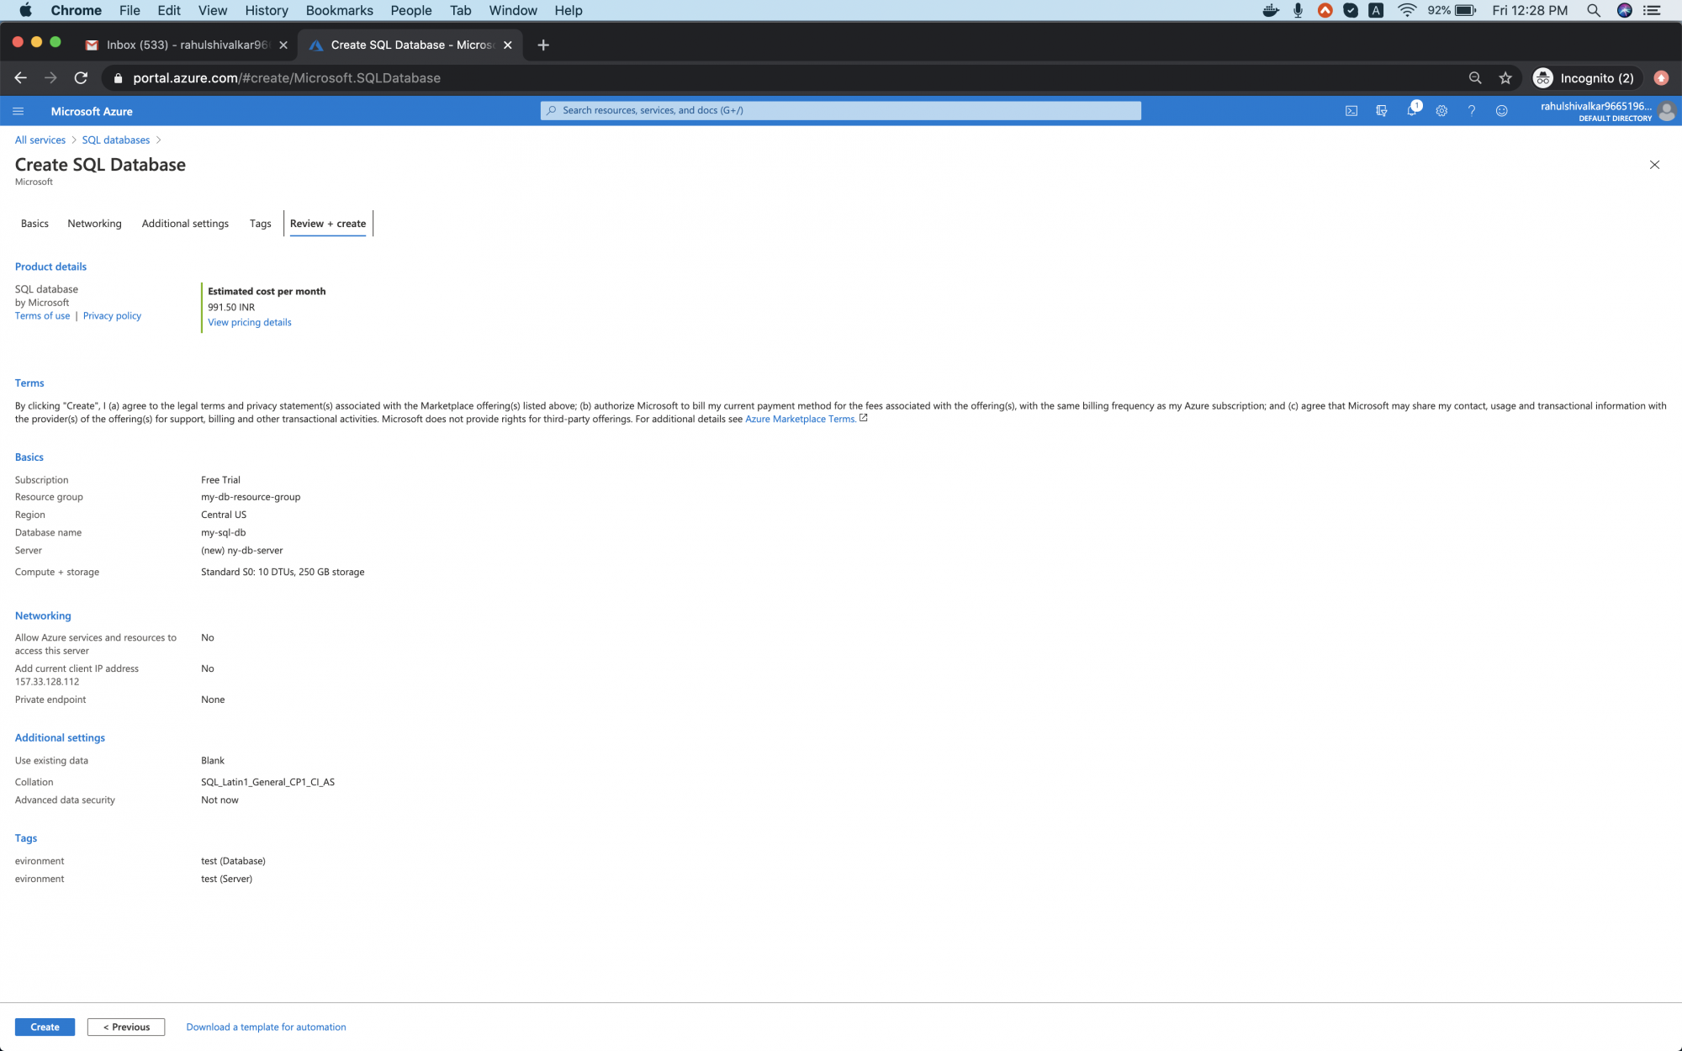
Task: Switch to the Networking tab
Action: (x=94, y=224)
